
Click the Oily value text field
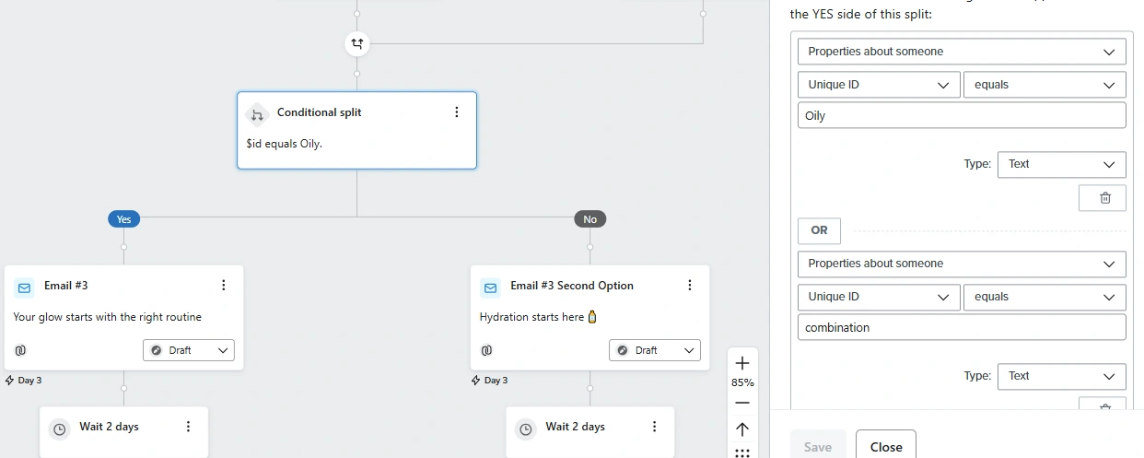pyautogui.click(x=962, y=116)
